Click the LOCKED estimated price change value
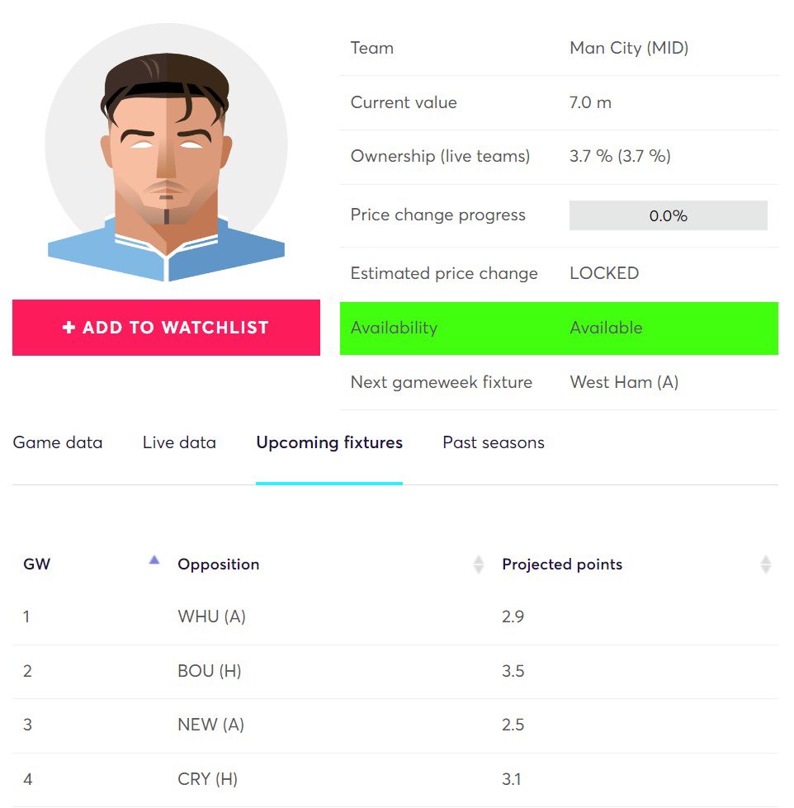794x808 pixels. pyautogui.click(x=604, y=272)
